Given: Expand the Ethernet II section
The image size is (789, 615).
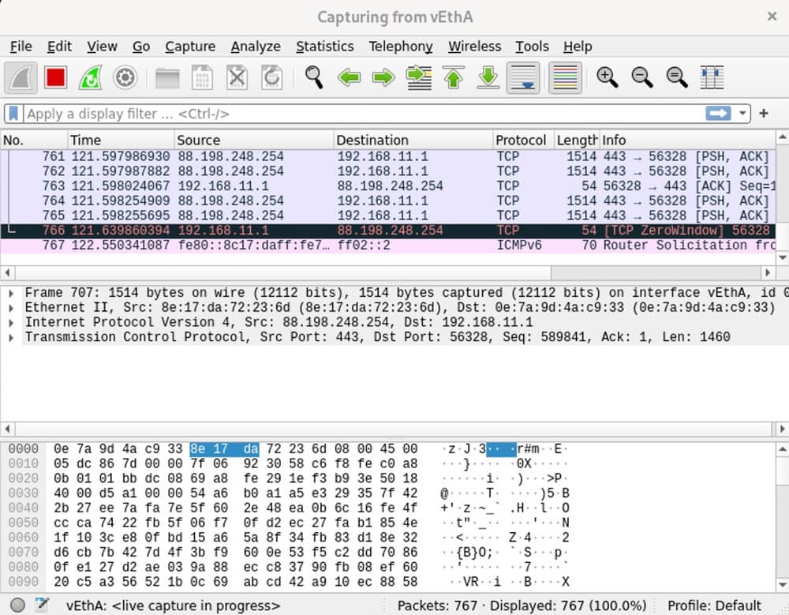Looking at the screenshot, I should click(x=10, y=307).
